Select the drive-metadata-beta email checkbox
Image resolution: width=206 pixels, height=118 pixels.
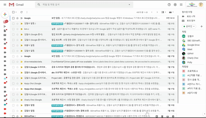13,62
